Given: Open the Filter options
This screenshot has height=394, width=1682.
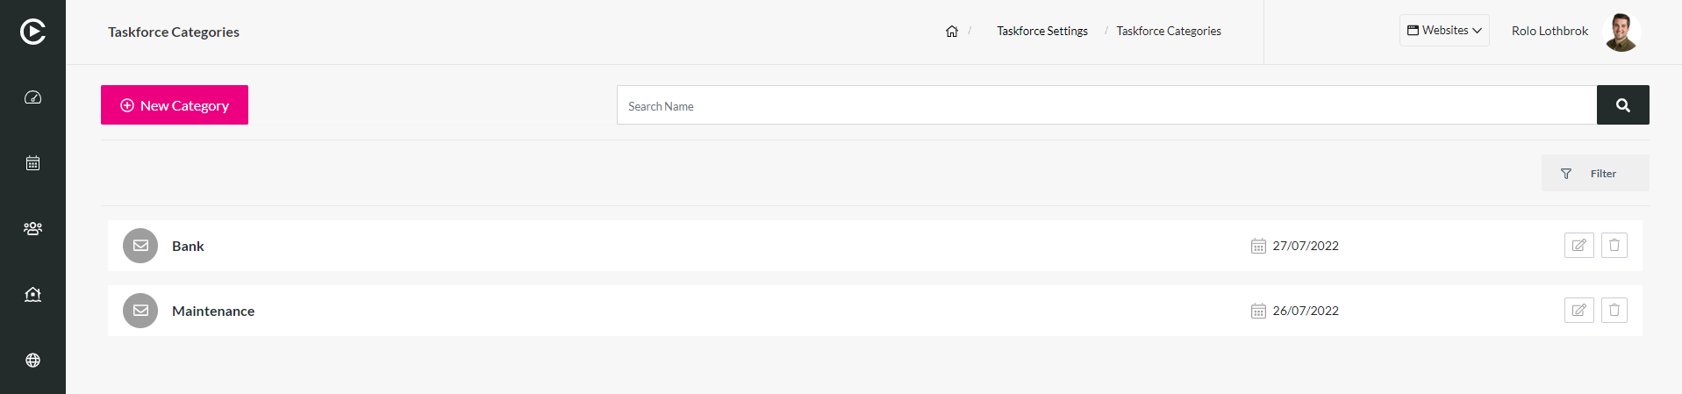Looking at the screenshot, I should click(x=1595, y=174).
